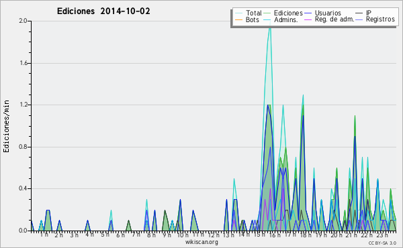Click the 1.6 y-axis value
The image size is (403, 248).
pos(24,63)
